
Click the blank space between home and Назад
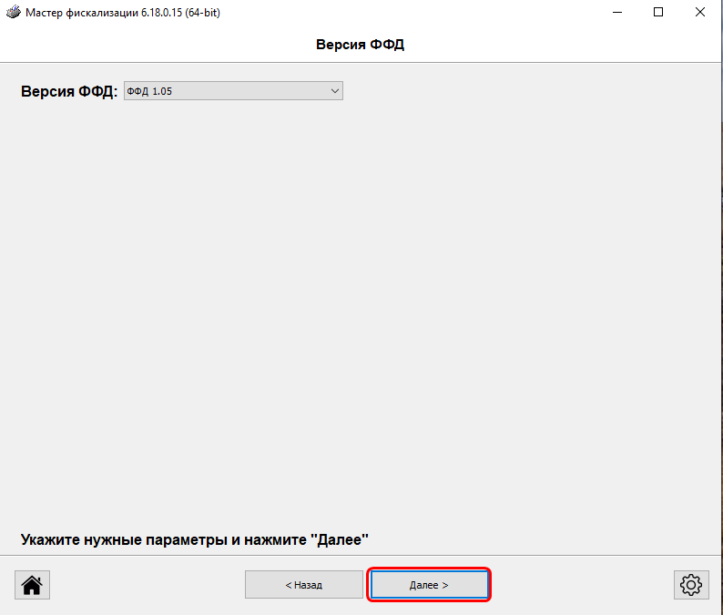146,585
